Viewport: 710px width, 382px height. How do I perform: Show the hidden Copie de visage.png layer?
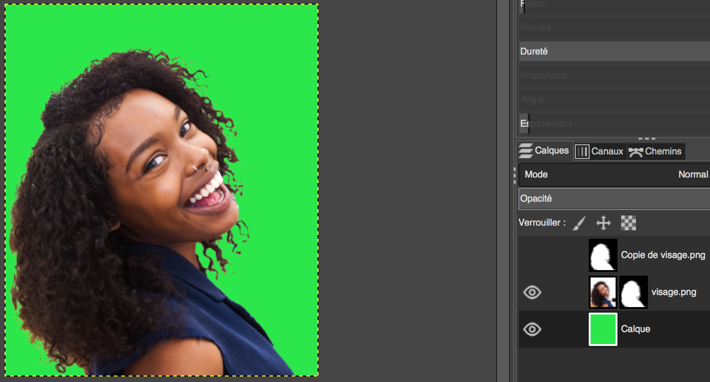(532, 255)
